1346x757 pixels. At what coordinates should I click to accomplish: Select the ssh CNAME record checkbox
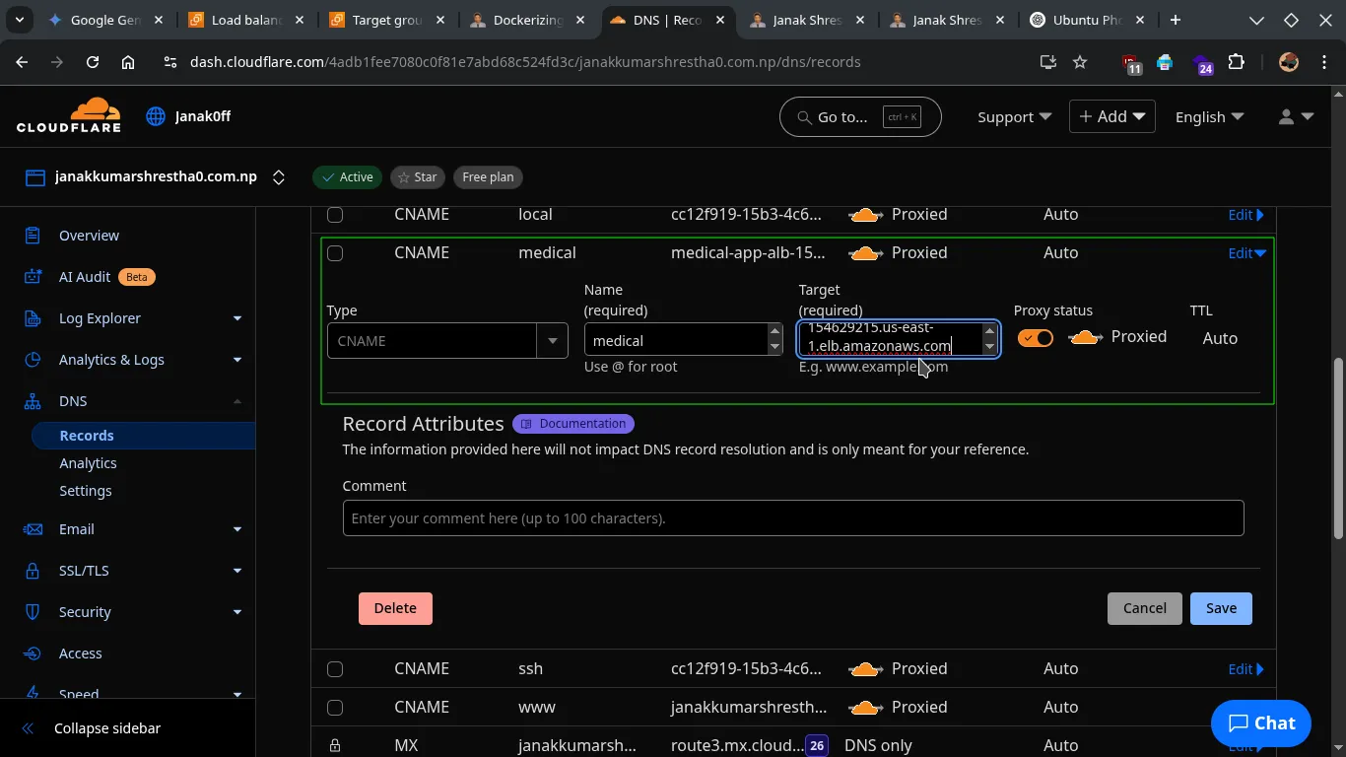[x=335, y=669]
